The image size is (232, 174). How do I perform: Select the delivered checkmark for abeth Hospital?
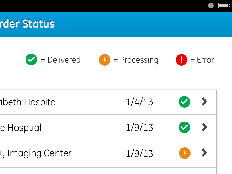184,102
